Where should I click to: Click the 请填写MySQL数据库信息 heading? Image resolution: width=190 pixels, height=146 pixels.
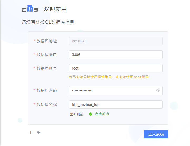(48, 22)
